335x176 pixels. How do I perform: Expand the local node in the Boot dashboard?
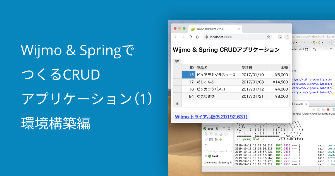click(206, 156)
